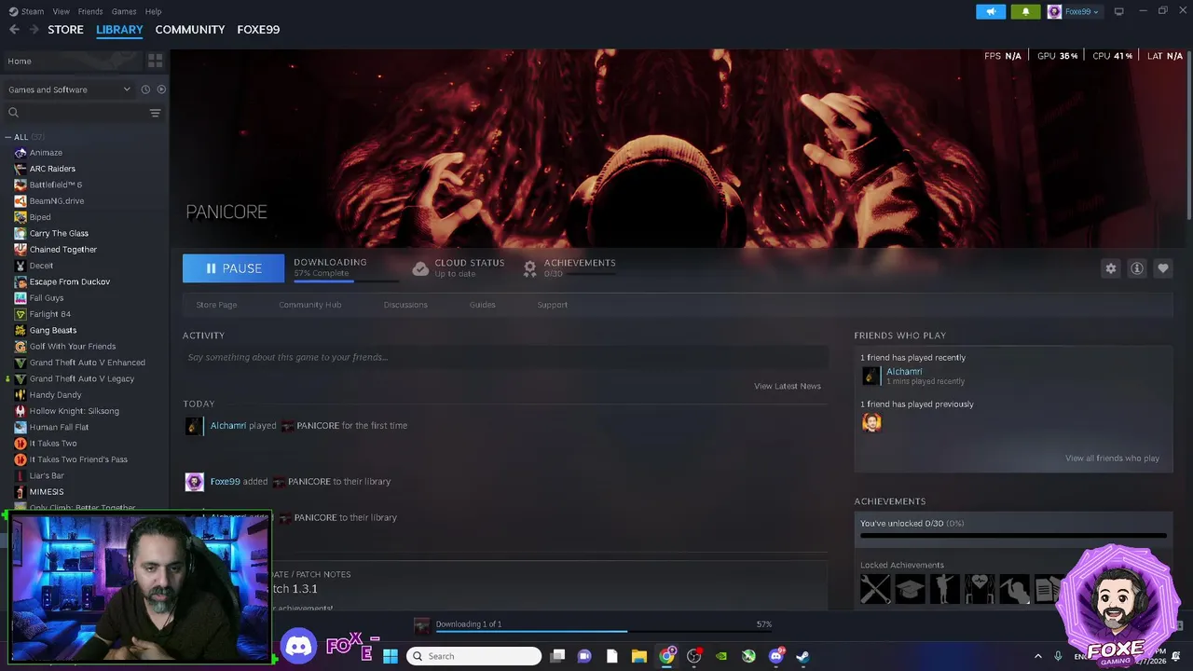Open NVIDIA app in taskbar
This screenshot has width=1193, height=671.
point(721,656)
